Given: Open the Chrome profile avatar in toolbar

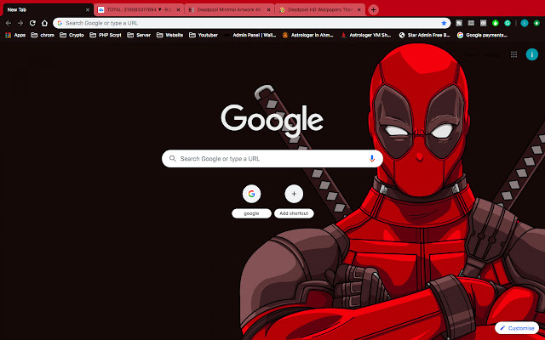Looking at the screenshot, I should coord(525,23).
